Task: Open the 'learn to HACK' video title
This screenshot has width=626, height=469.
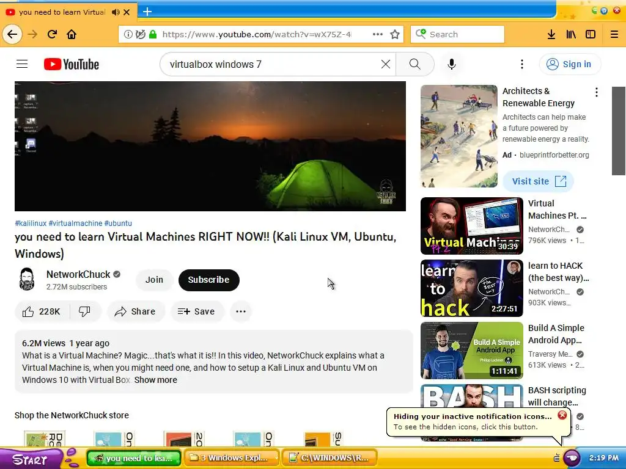Action: click(558, 272)
